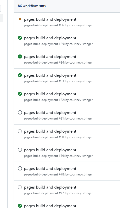Click the cancelled status icon for run #81
120x208 pixels.
pos(20,113)
